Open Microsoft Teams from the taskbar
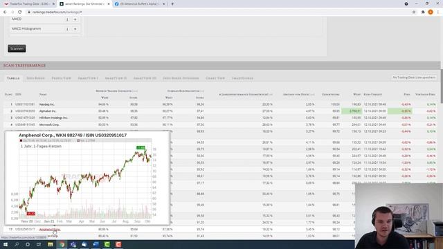Image resolution: width=443 pixels, height=249 pixels. pyautogui.click(x=73, y=244)
